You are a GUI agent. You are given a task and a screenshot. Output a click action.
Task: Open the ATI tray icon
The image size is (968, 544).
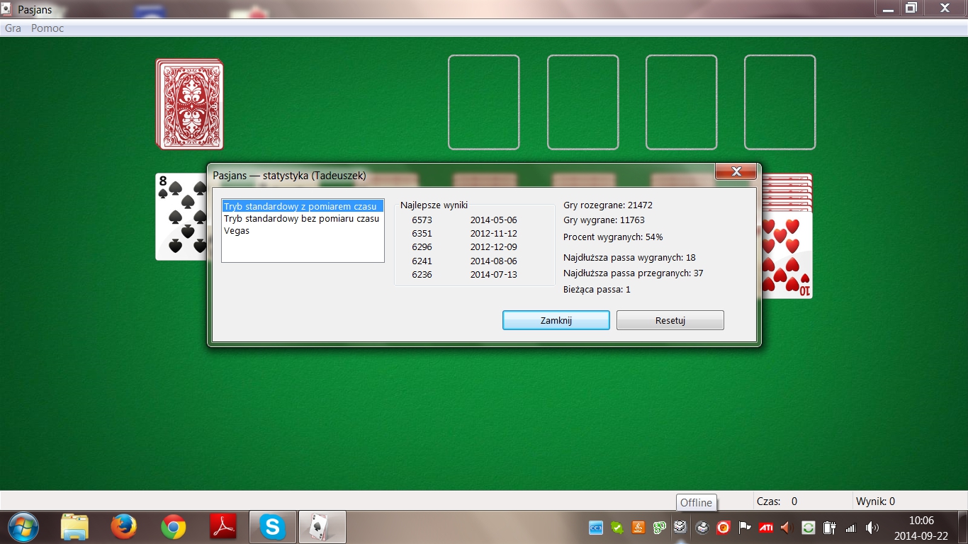(766, 528)
